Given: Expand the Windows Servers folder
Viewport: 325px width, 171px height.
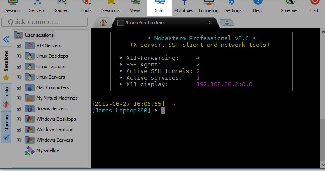Looking at the screenshot, I should tap(18, 140).
